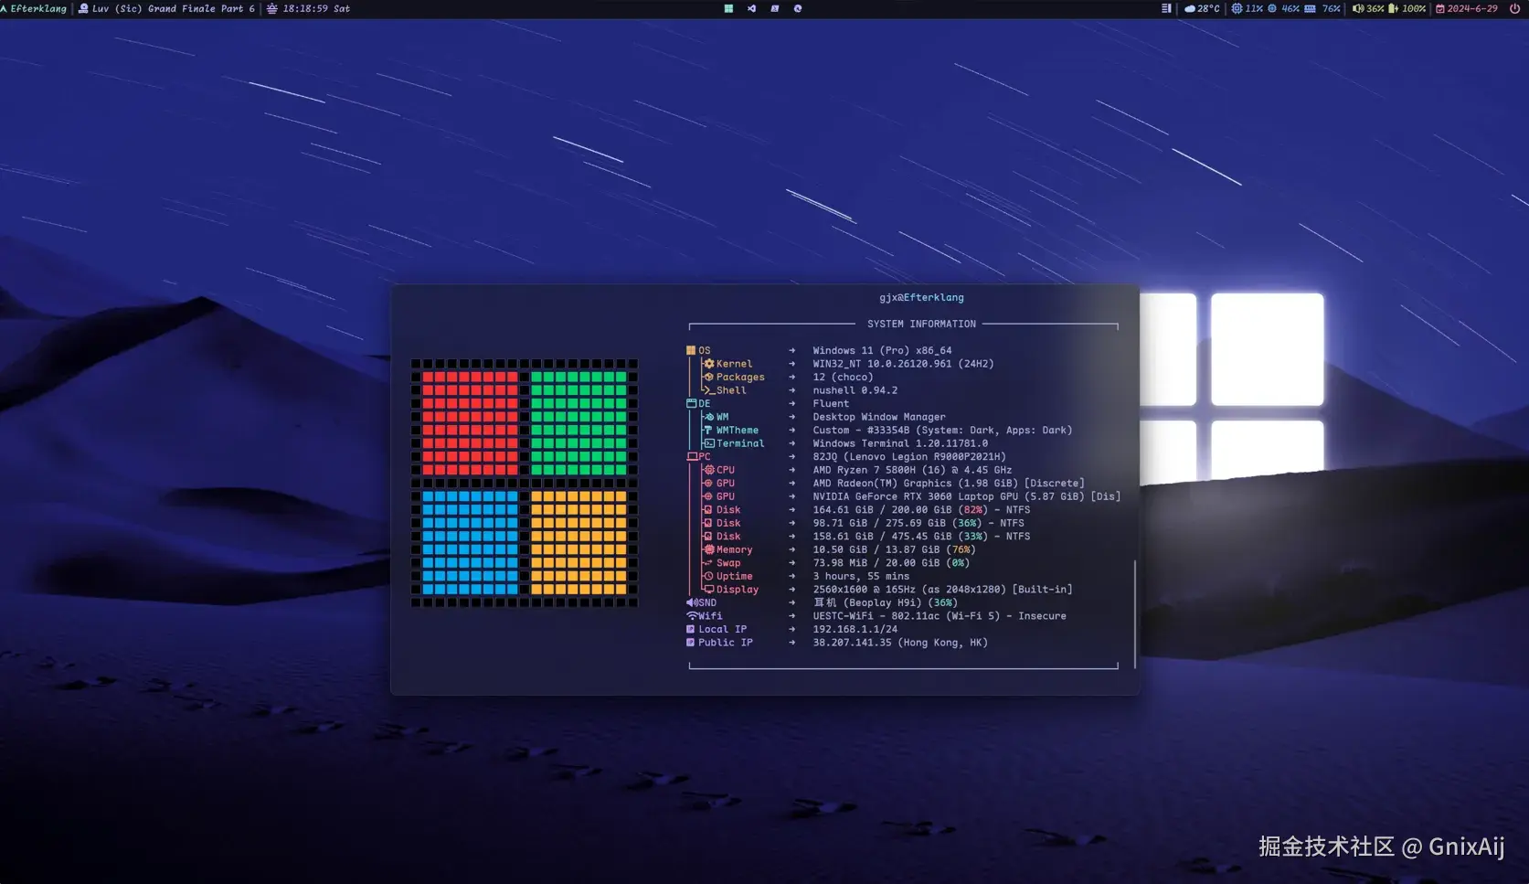Open the green grid app icon in top bar

point(728,8)
